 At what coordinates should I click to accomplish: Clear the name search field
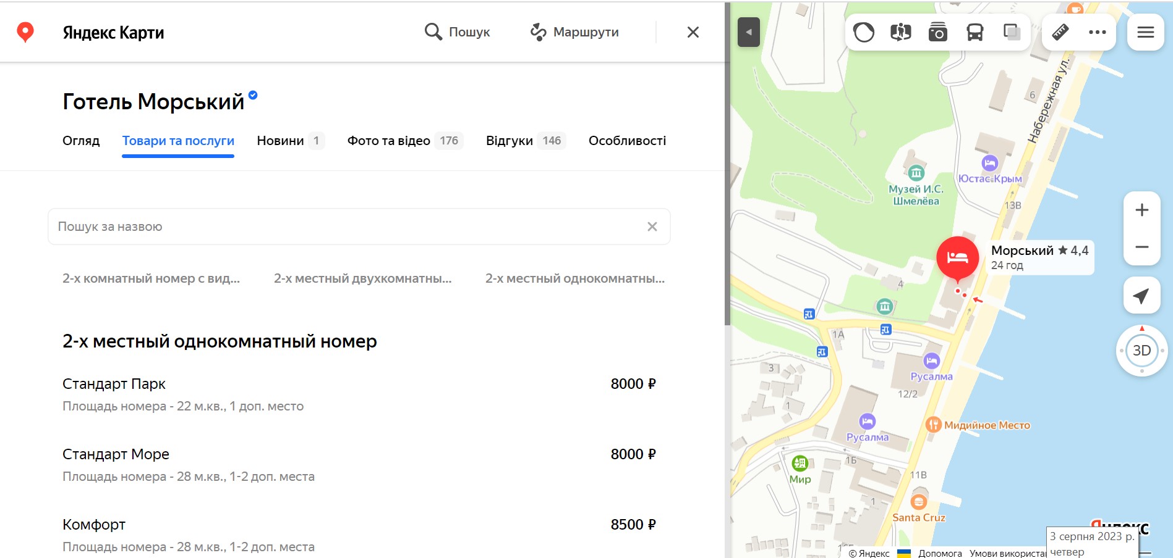(652, 227)
